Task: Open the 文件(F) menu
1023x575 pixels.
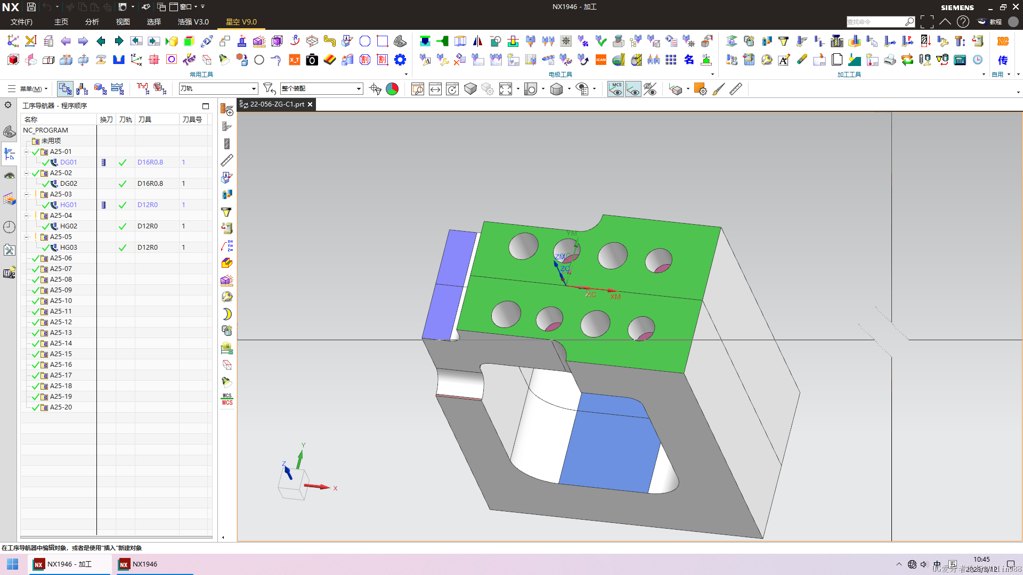Action: click(21, 22)
